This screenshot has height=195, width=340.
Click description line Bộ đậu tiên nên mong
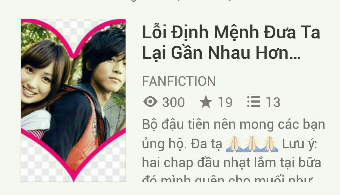[x=234, y=125]
